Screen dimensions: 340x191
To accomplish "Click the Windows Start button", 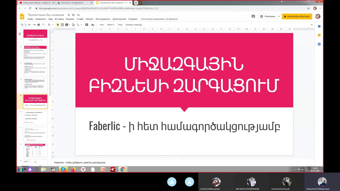I will tap(20, 170).
